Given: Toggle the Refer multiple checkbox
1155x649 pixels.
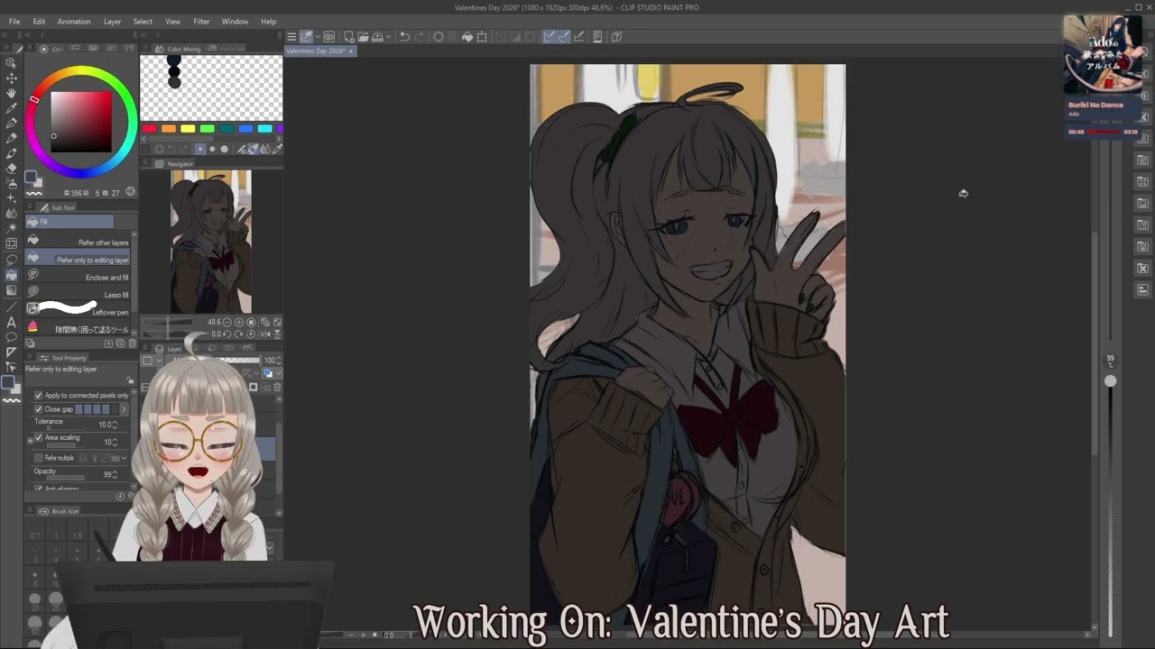Looking at the screenshot, I should [x=39, y=458].
